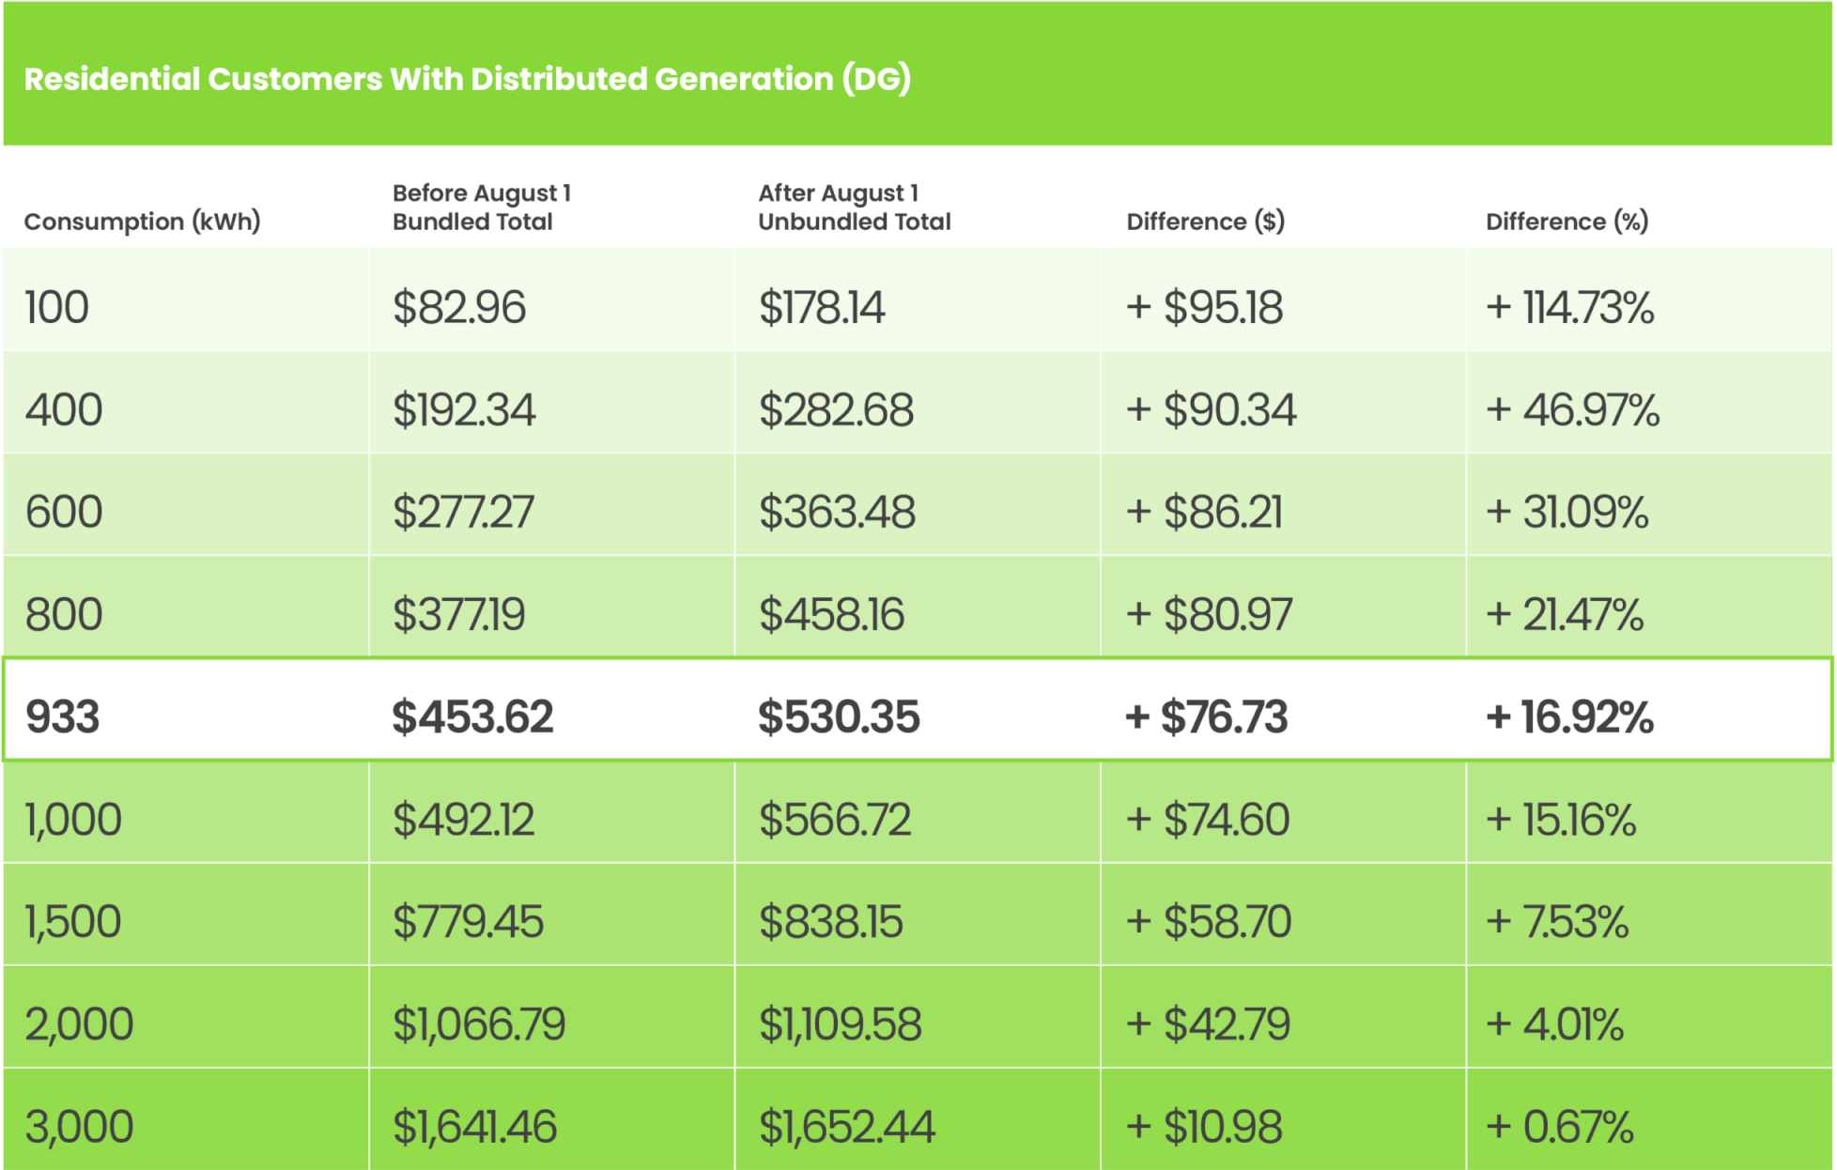1837x1170 pixels.
Task: Select the Difference (%) column header
Action: click(x=1567, y=222)
